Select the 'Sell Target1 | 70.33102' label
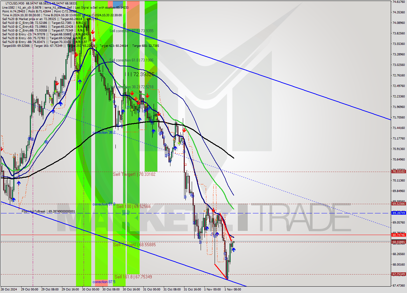 [x=134, y=174]
